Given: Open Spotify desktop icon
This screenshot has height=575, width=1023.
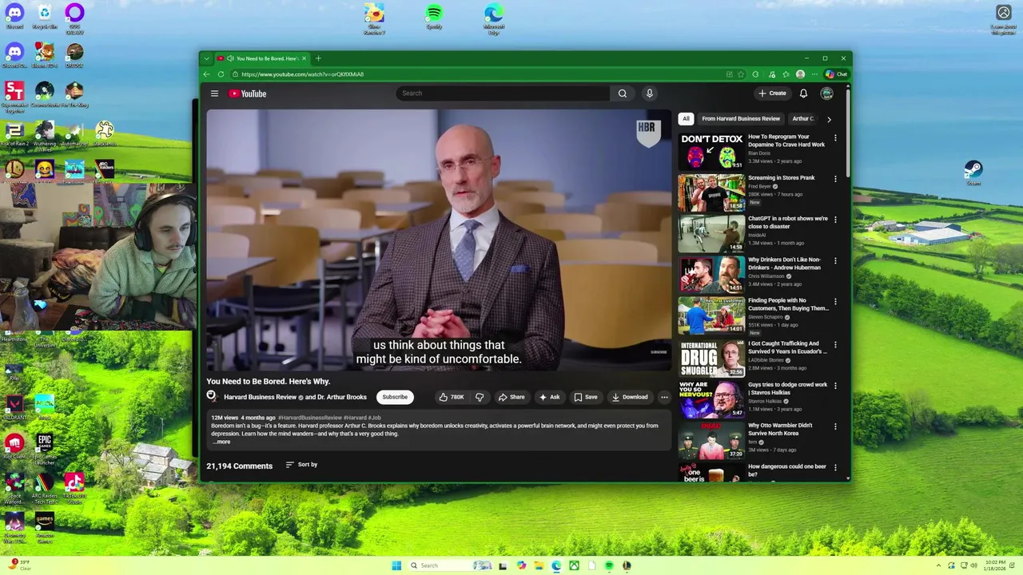Looking at the screenshot, I should pyautogui.click(x=434, y=16).
